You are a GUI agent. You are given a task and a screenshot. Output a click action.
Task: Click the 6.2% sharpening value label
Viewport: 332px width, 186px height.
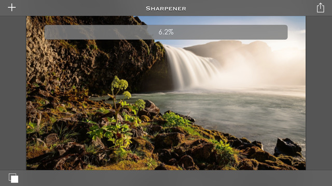166,32
